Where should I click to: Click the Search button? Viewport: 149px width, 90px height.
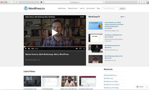[x=122, y=8]
